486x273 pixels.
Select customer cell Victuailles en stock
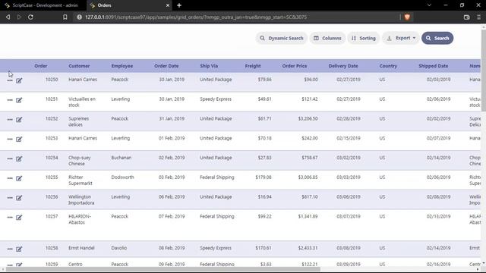click(82, 102)
